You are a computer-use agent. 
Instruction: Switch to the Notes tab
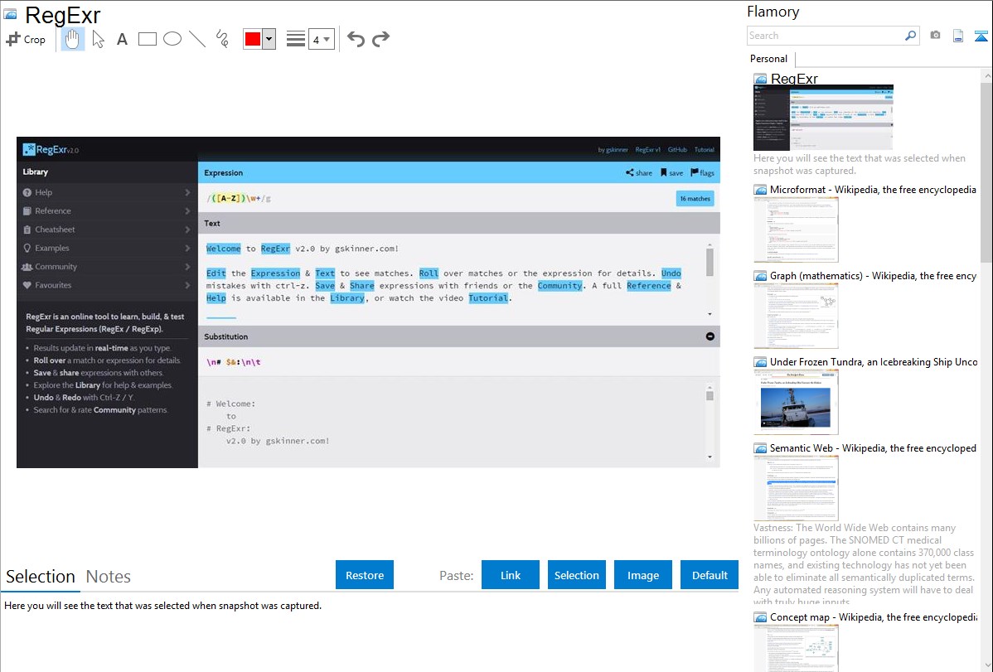[109, 577]
